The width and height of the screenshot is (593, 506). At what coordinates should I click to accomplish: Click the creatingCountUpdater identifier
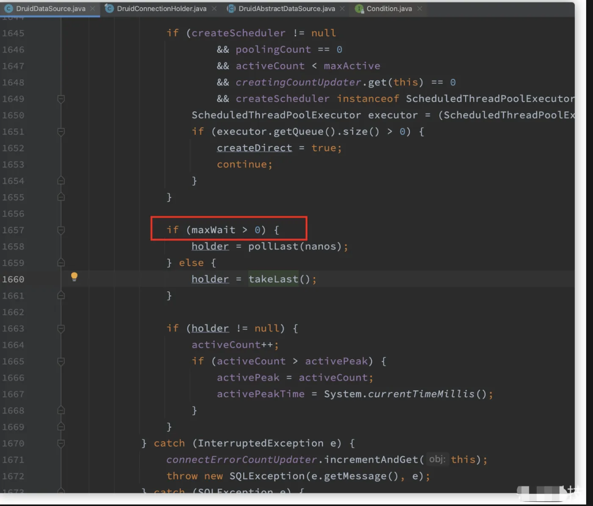coord(298,82)
